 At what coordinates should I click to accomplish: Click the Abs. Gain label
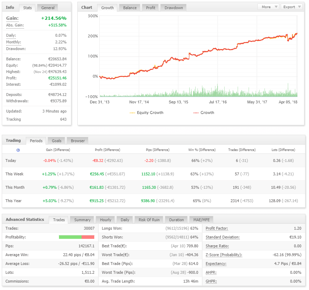[x=15, y=25]
